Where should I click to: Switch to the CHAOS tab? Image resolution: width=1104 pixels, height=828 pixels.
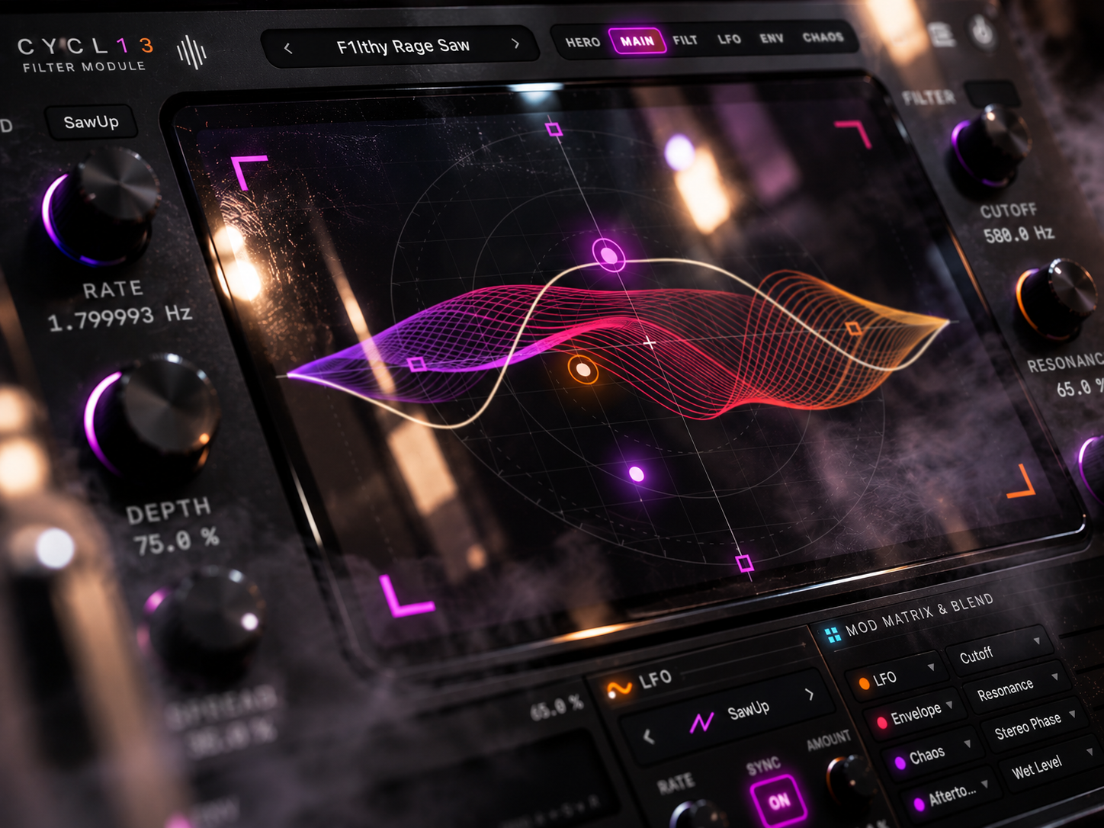click(823, 37)
